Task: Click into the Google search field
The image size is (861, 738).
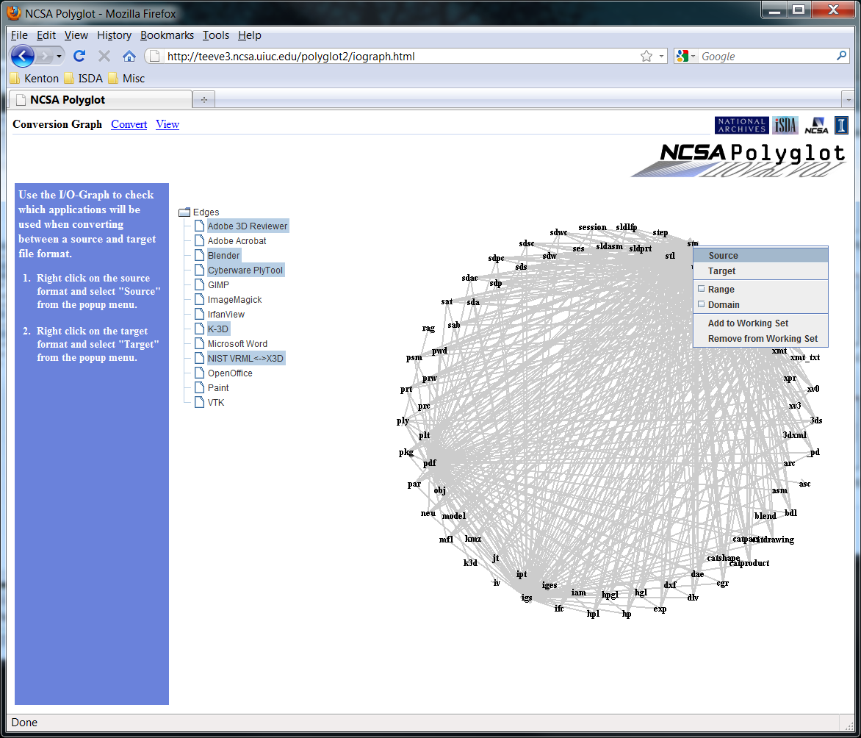Action: (766, 56)
